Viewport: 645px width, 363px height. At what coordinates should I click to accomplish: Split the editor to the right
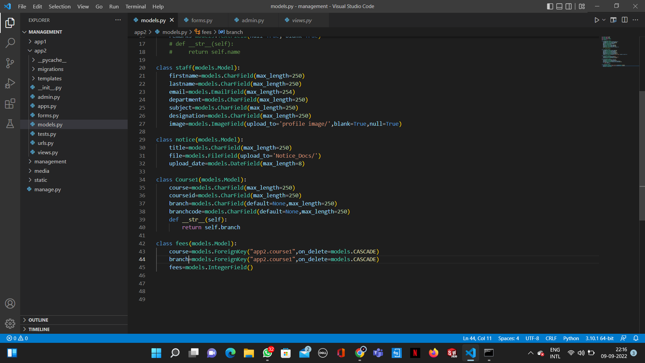pyautogui.click(x=625, y=20)
